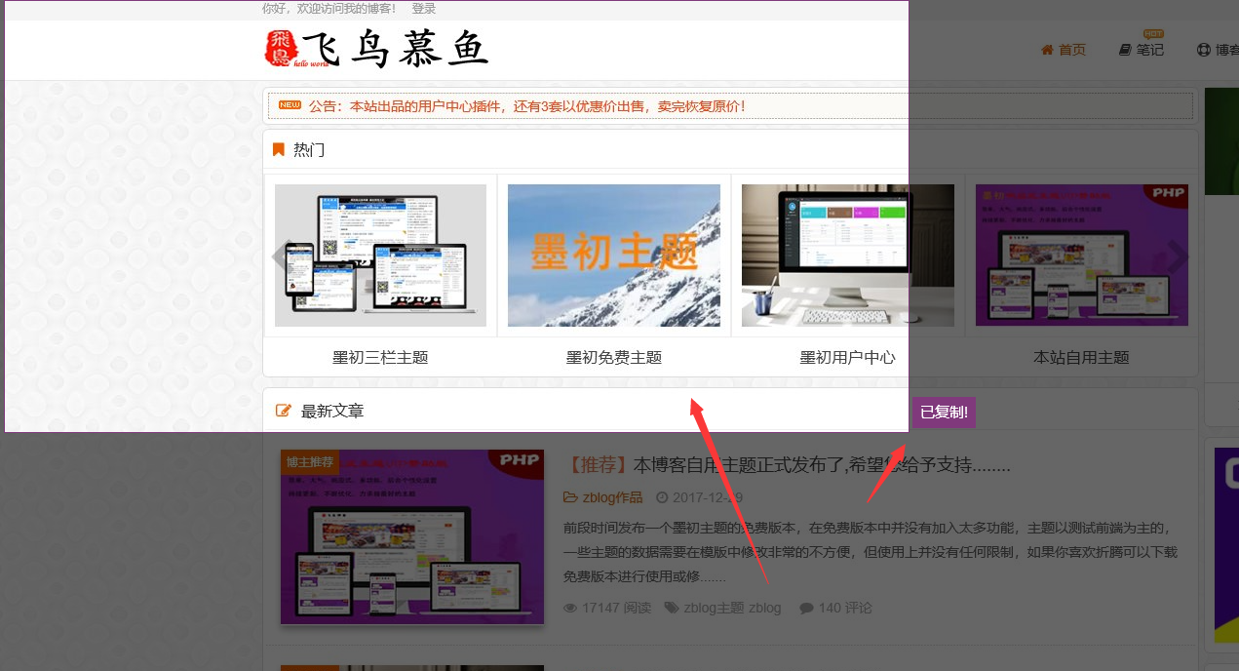Click the right carousel navigation arrow
This screenshot has width=1239, height=671.
(x=1177, y=256)
